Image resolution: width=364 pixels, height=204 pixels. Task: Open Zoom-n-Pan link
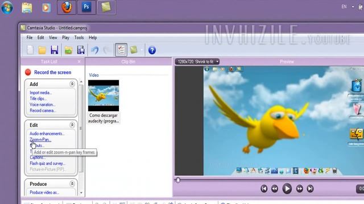pos(40,139)
